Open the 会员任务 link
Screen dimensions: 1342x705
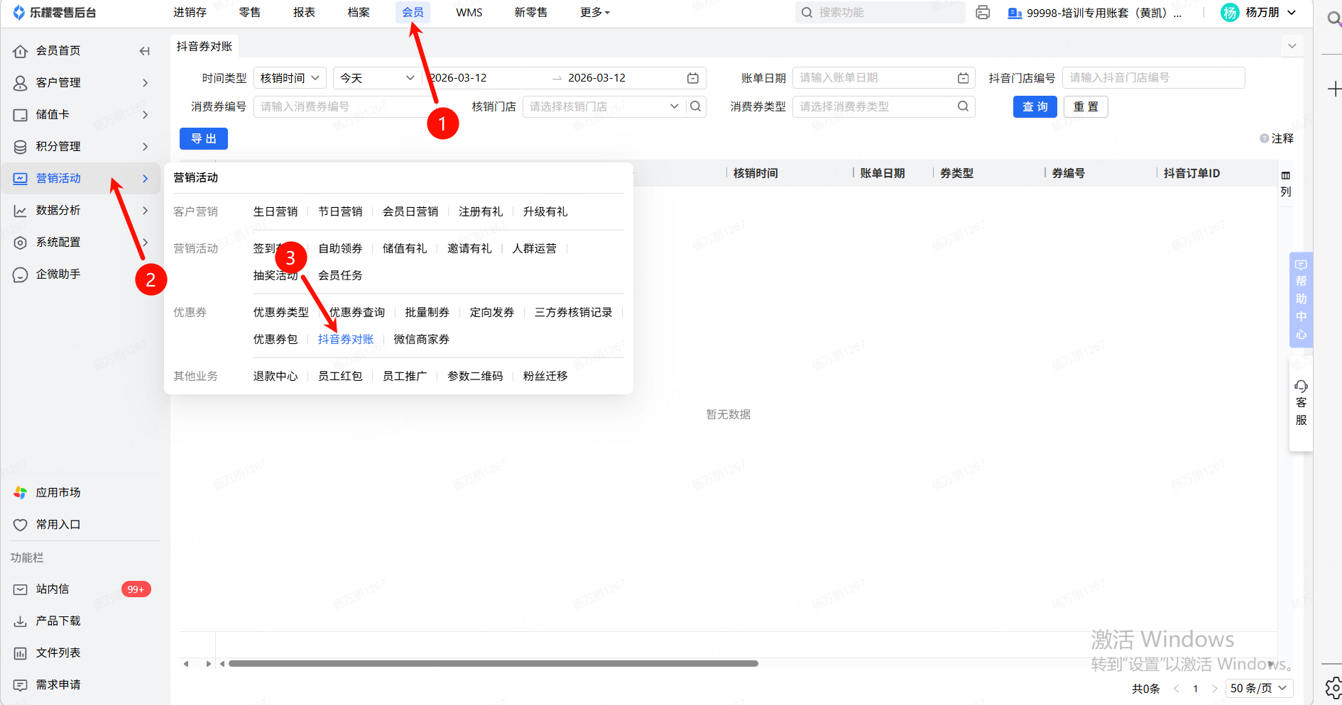click(340, 276)
